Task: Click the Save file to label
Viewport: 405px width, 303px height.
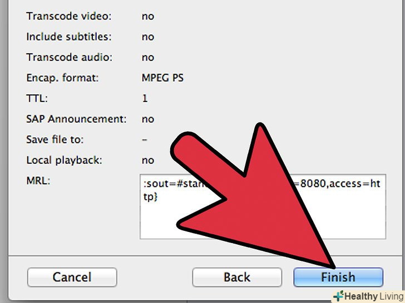Action: (x=55, y=140)
